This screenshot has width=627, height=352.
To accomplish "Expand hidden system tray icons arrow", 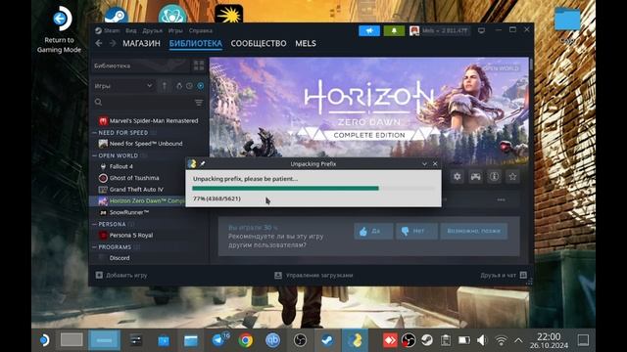I will pos(518,340).
